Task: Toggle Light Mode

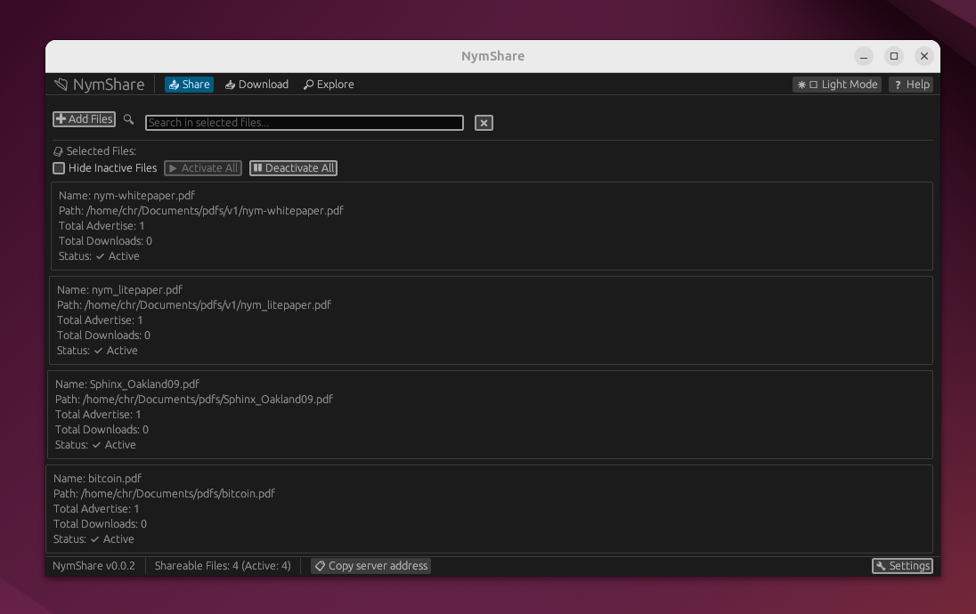Action: (x=837, y=85)
